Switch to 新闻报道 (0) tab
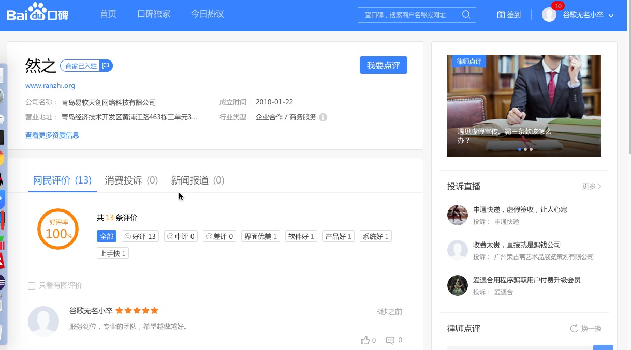631x350 pixels. (x=198, y=180)
